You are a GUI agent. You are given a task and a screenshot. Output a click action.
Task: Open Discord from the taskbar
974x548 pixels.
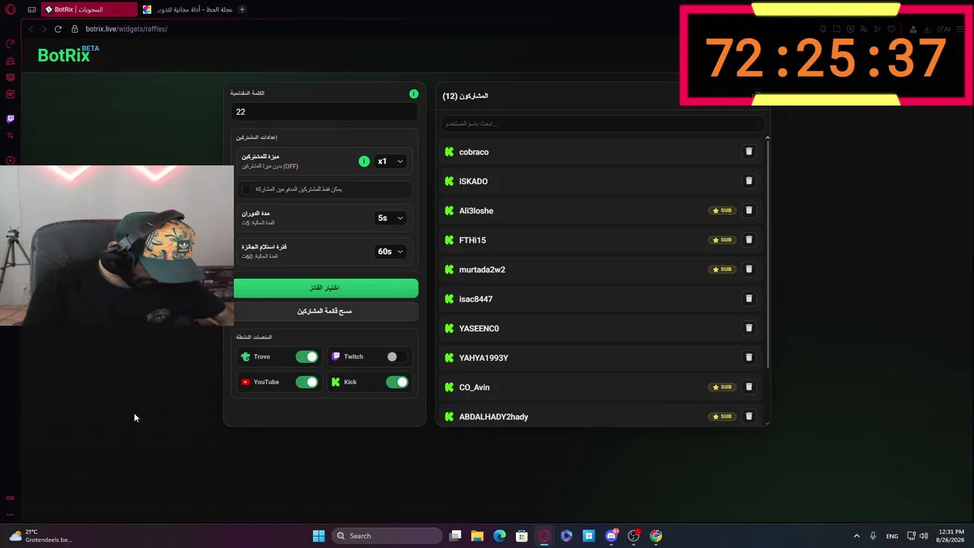coord(611,536)
